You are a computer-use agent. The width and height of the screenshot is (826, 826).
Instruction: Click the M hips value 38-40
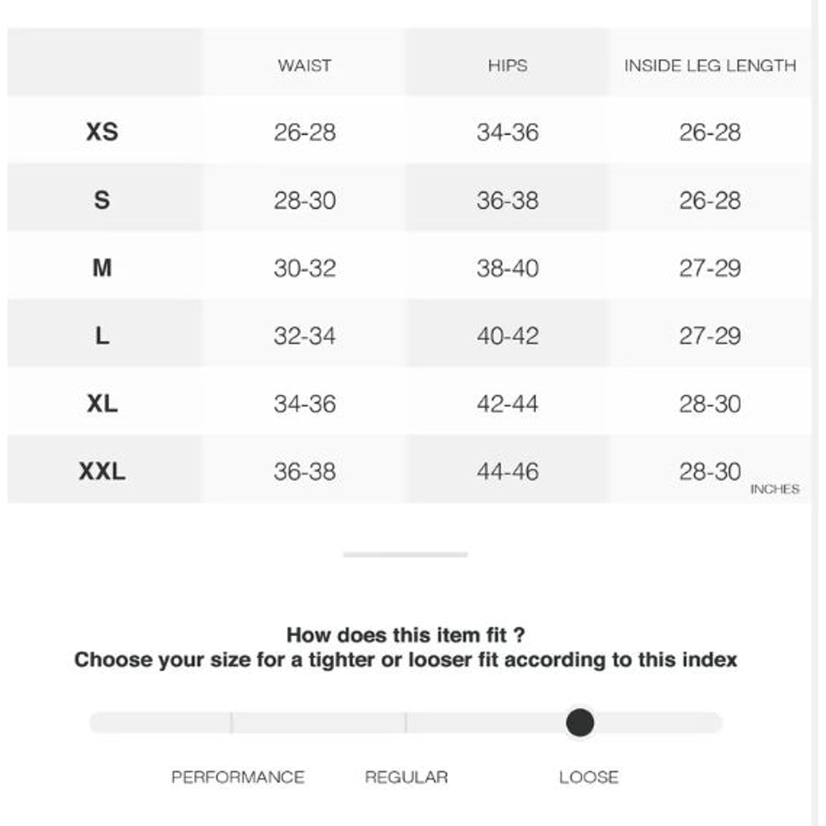pyautogui.click(x=507, y=268)
